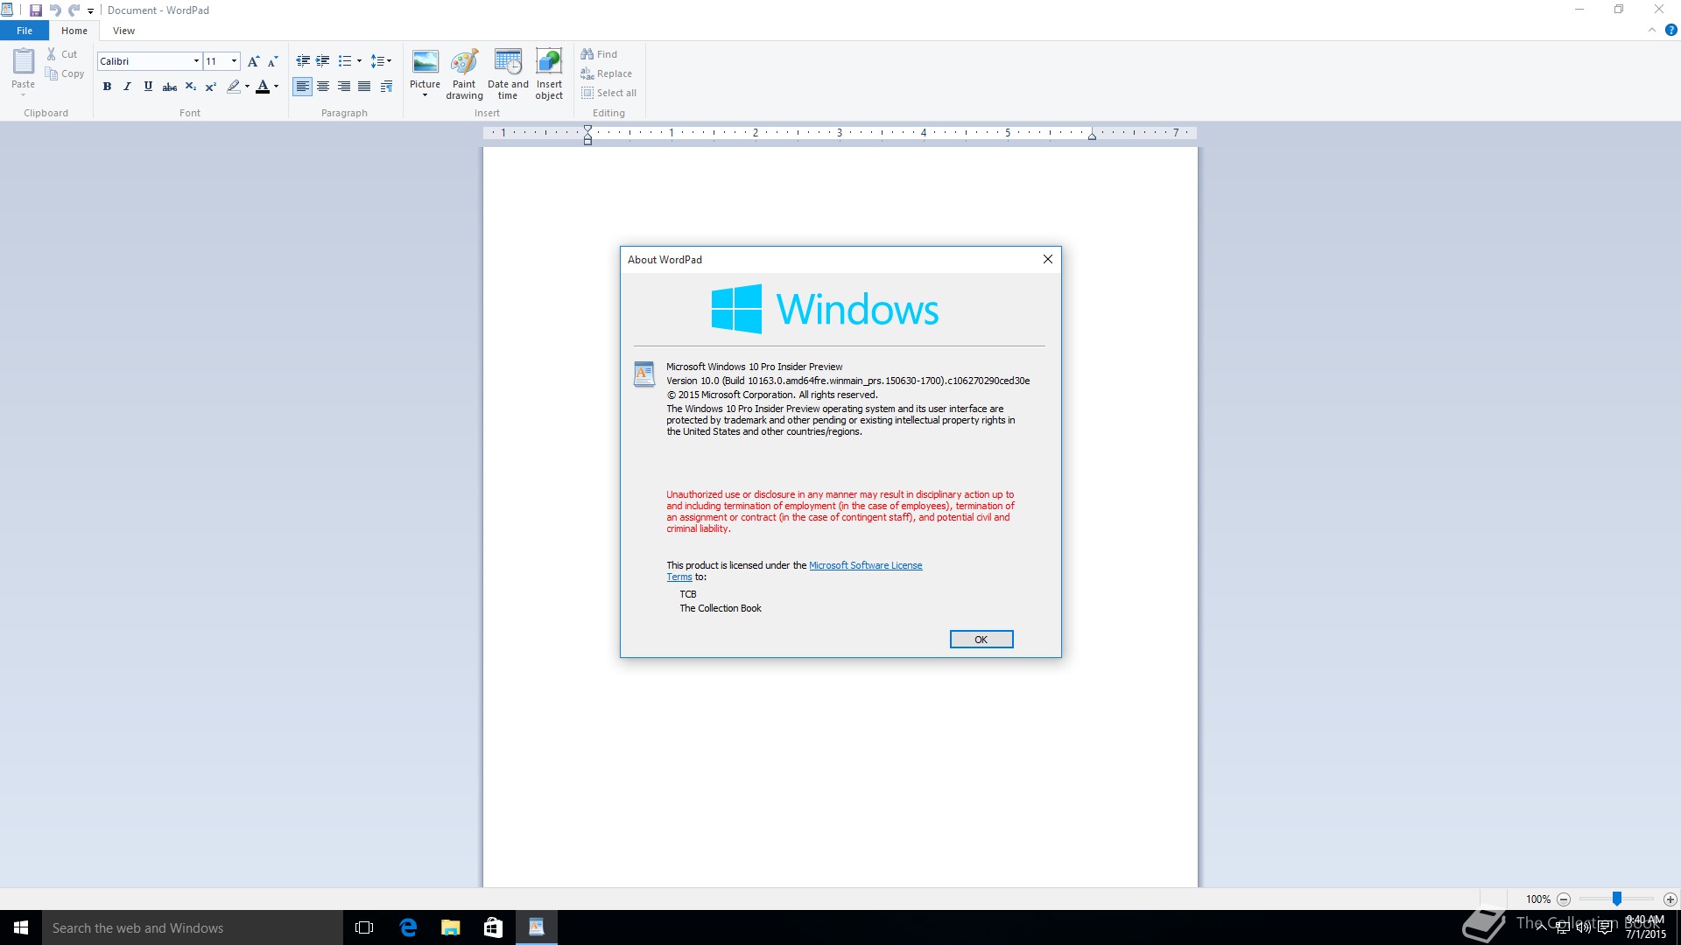Collapse the ribbon with the chevron
Image resolution: width=1681 pixels, height=945 pixels.
click(x=1652, y=30)
